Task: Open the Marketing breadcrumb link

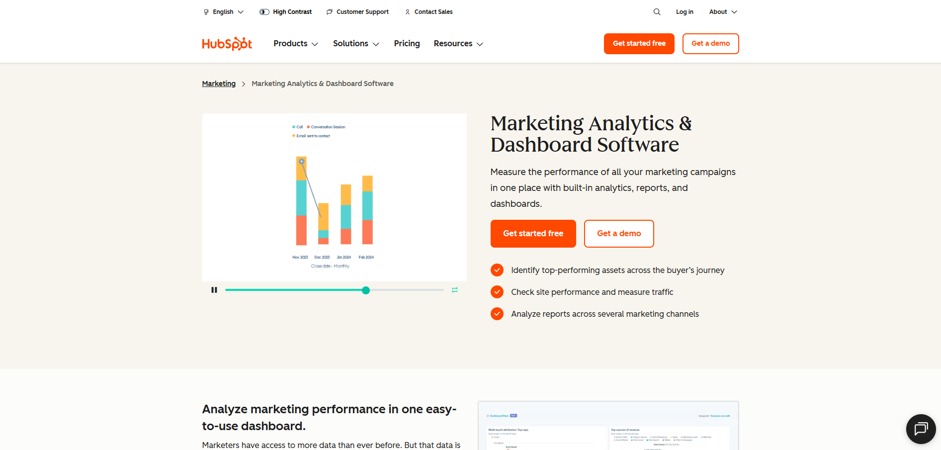Action: click(219, 84)
